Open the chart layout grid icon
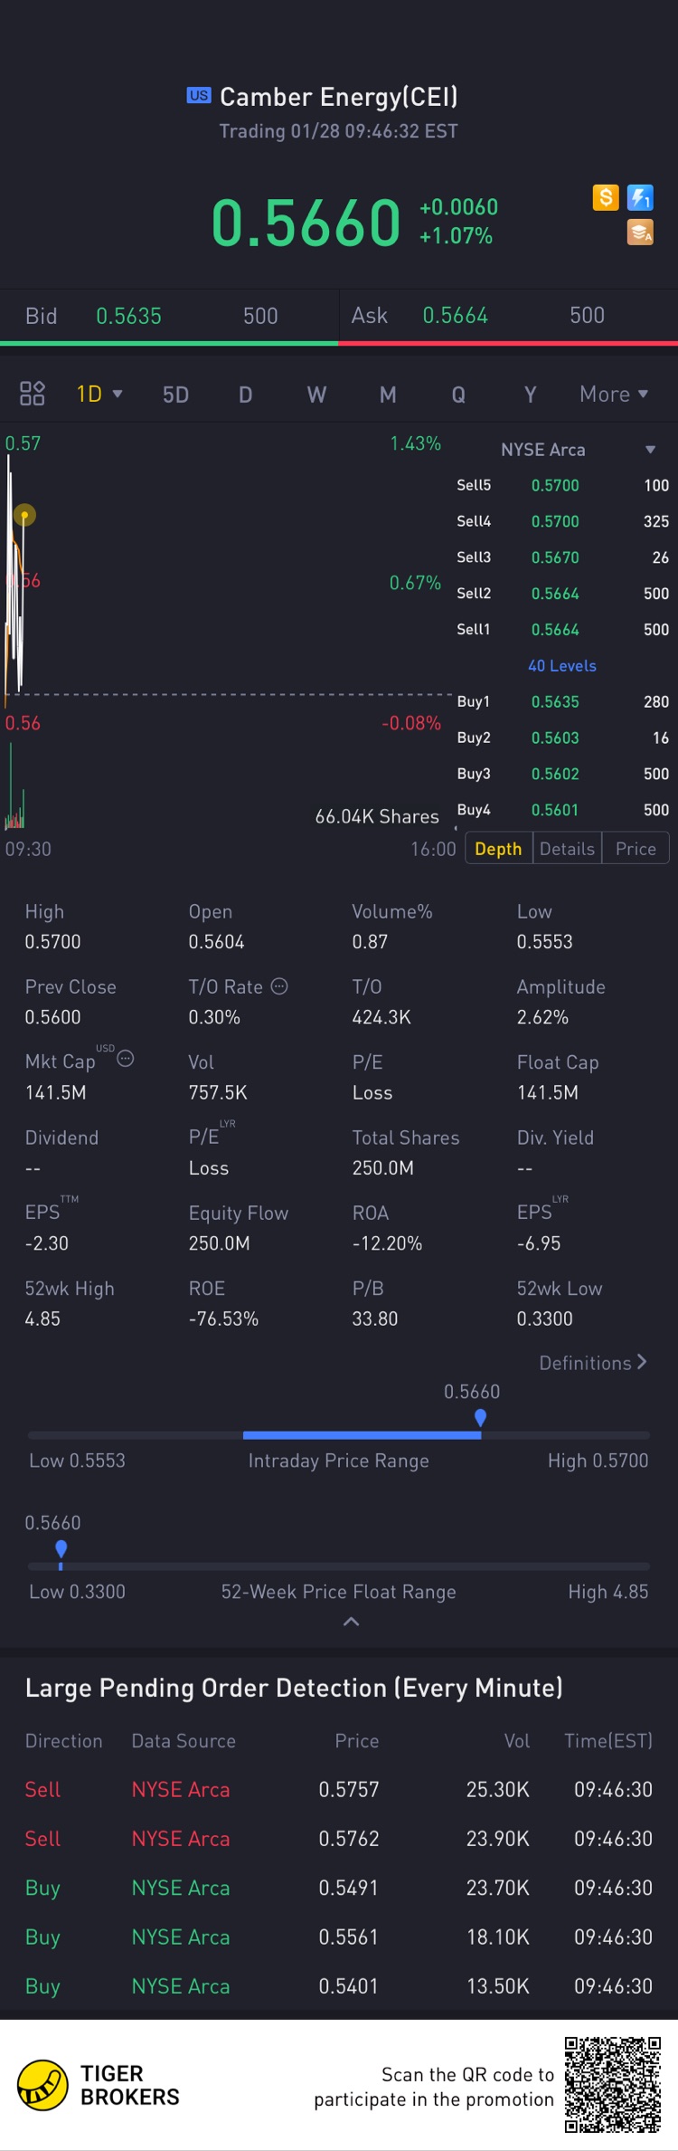The height and width of the screenshot is (2151, 678). point(33,394)
